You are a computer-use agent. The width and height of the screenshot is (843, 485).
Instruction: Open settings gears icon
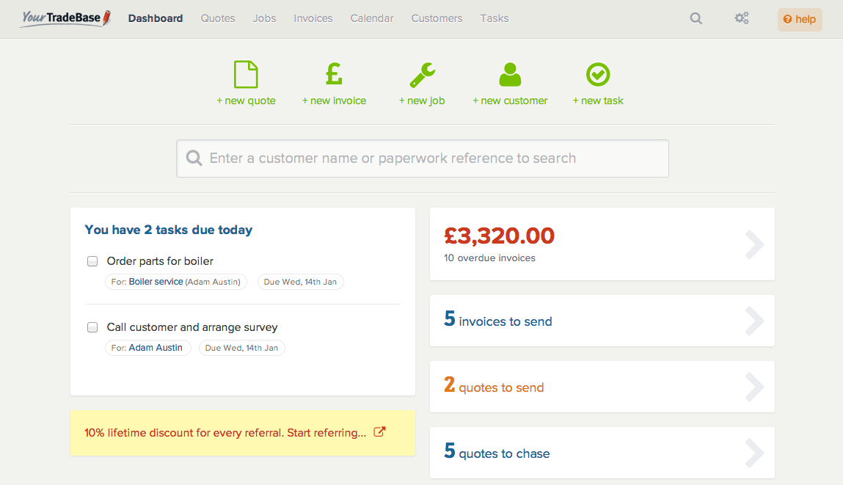coord(742,19)
